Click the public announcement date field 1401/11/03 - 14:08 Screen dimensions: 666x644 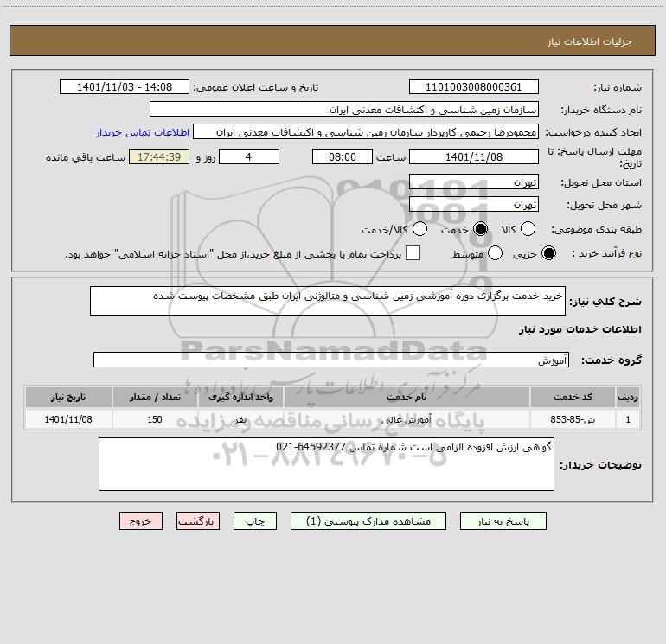pos(125,86)
